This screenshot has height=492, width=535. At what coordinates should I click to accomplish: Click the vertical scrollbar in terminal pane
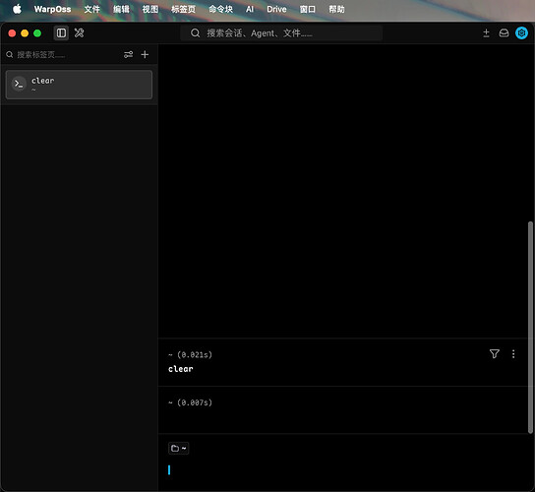point(530,328)
